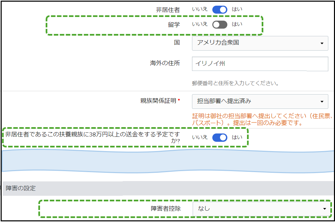Click the orange 証明は御社の担当部署へ提出 note

coord(263,119)
